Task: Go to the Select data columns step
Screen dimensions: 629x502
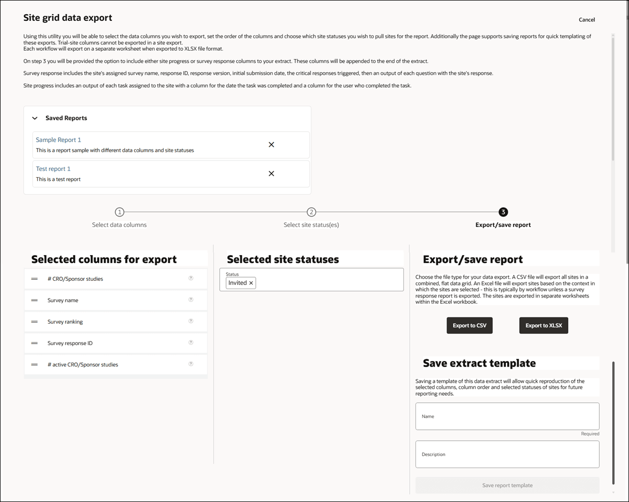Action: point(119,212)
